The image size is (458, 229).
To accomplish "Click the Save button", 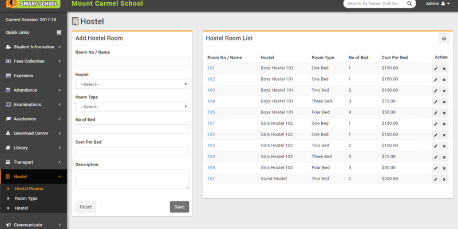I will pos(179,207).
